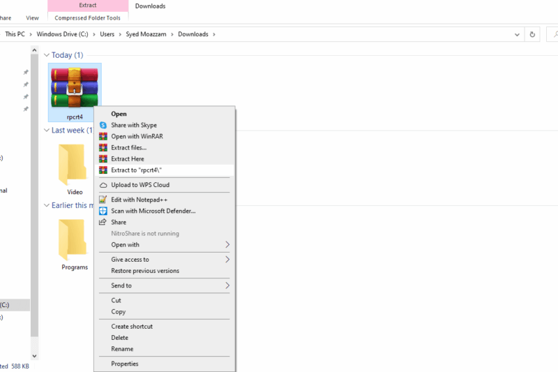Open the Video folder icon
The height and width of the screenshot is (372, 558).
pos(73,165)
